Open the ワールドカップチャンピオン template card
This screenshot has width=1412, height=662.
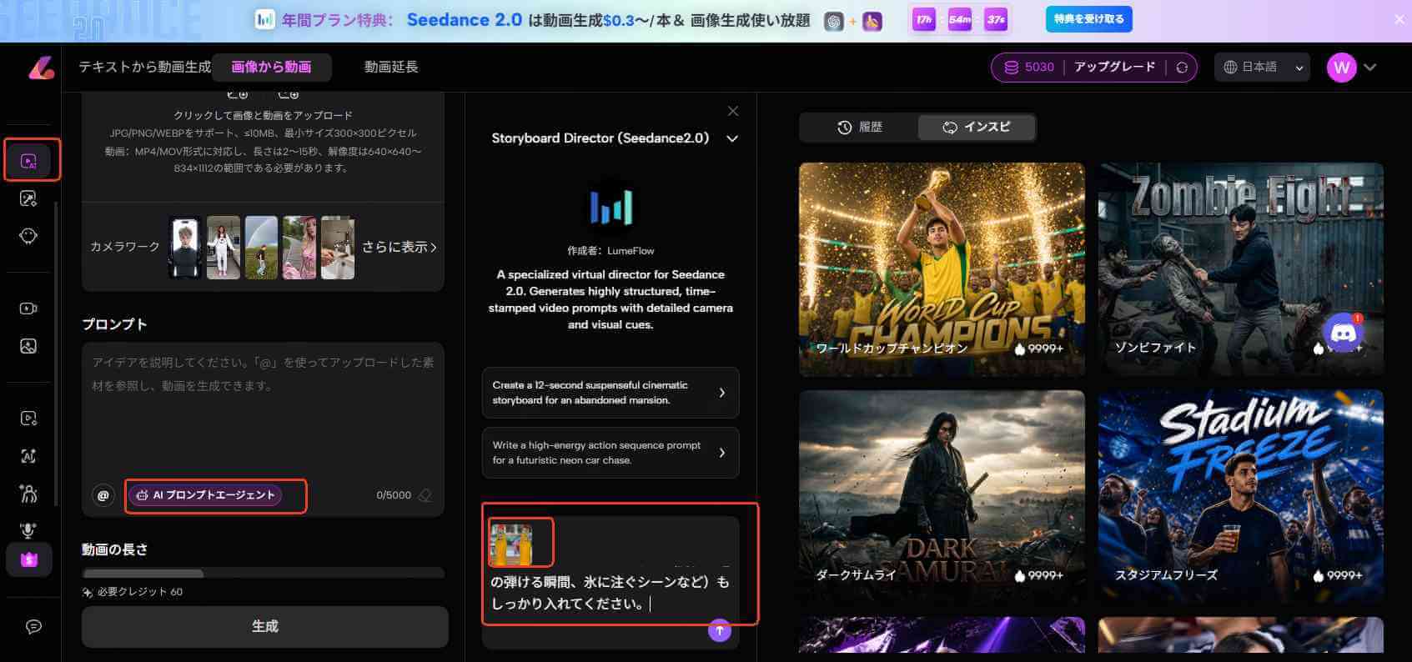pos(942,268)
